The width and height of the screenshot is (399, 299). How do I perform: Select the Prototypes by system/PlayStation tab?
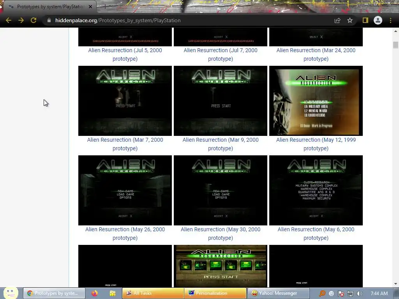pos(49,7)
